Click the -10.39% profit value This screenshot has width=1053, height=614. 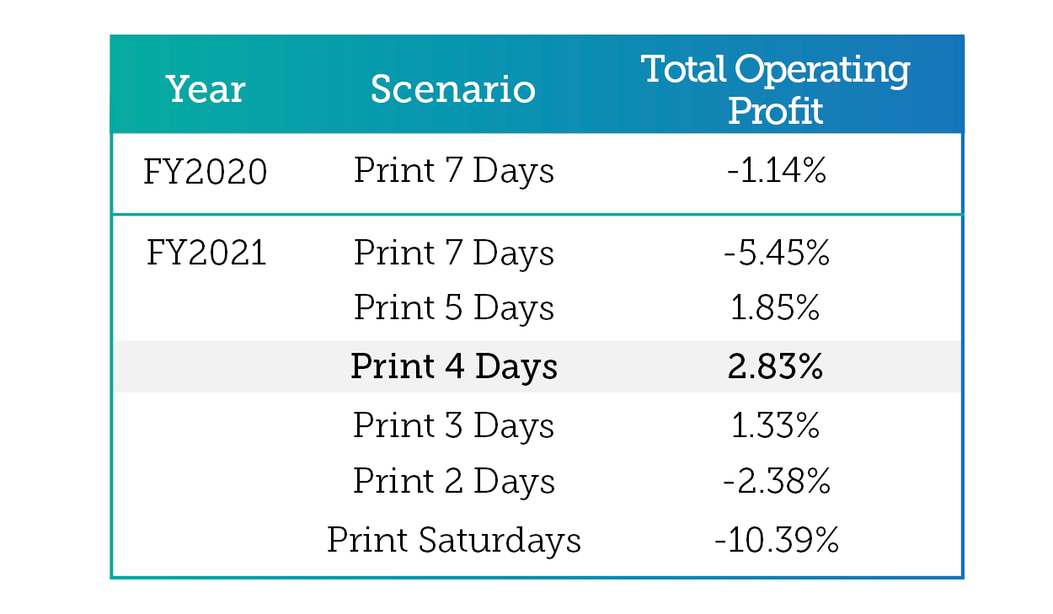click(776, 541)
